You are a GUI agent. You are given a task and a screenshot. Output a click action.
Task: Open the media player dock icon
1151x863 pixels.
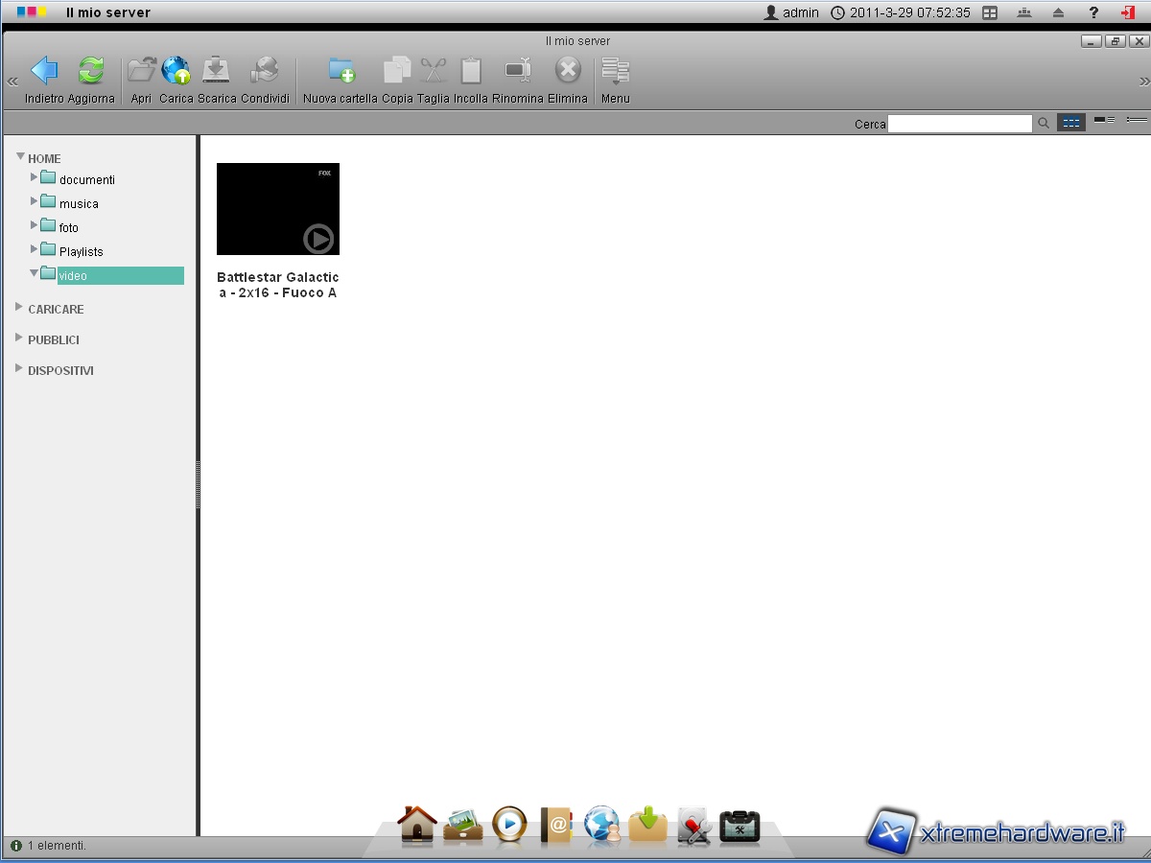pyautogui.click(x=509, y=825)
